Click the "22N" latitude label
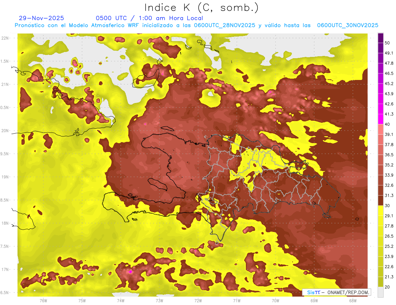Screen dimensions: 396x305 tap(5, 38)
